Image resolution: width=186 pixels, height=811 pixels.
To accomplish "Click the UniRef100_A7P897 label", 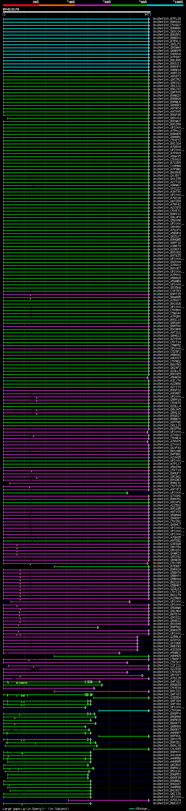I will click(x=167, y=57).
